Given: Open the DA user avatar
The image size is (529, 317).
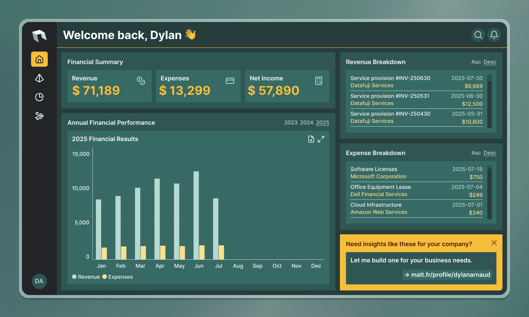Looking at the screenshot, I should click(x=39, y=281).
